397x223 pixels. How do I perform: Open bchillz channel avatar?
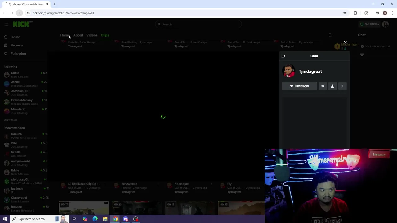point(7,154)
